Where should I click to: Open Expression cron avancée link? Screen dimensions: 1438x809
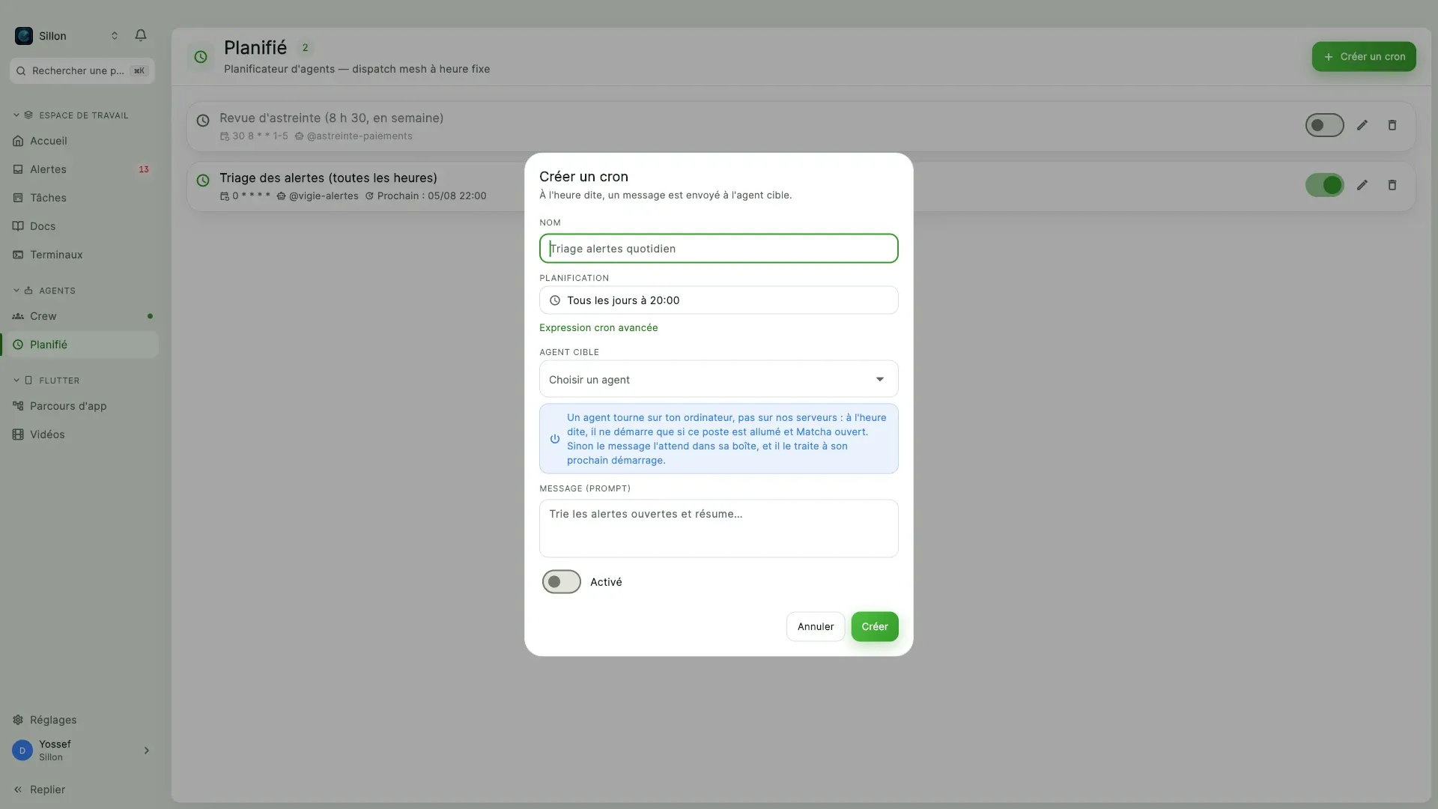(x=598, y=327)
